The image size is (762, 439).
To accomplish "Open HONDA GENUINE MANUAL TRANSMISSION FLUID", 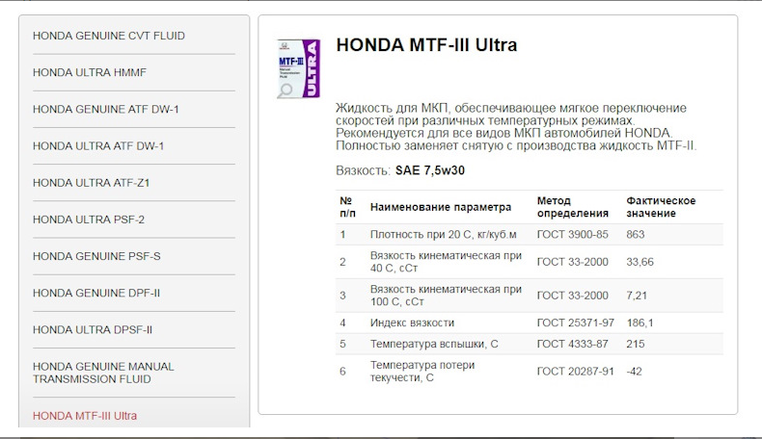I will pos(103,373).
